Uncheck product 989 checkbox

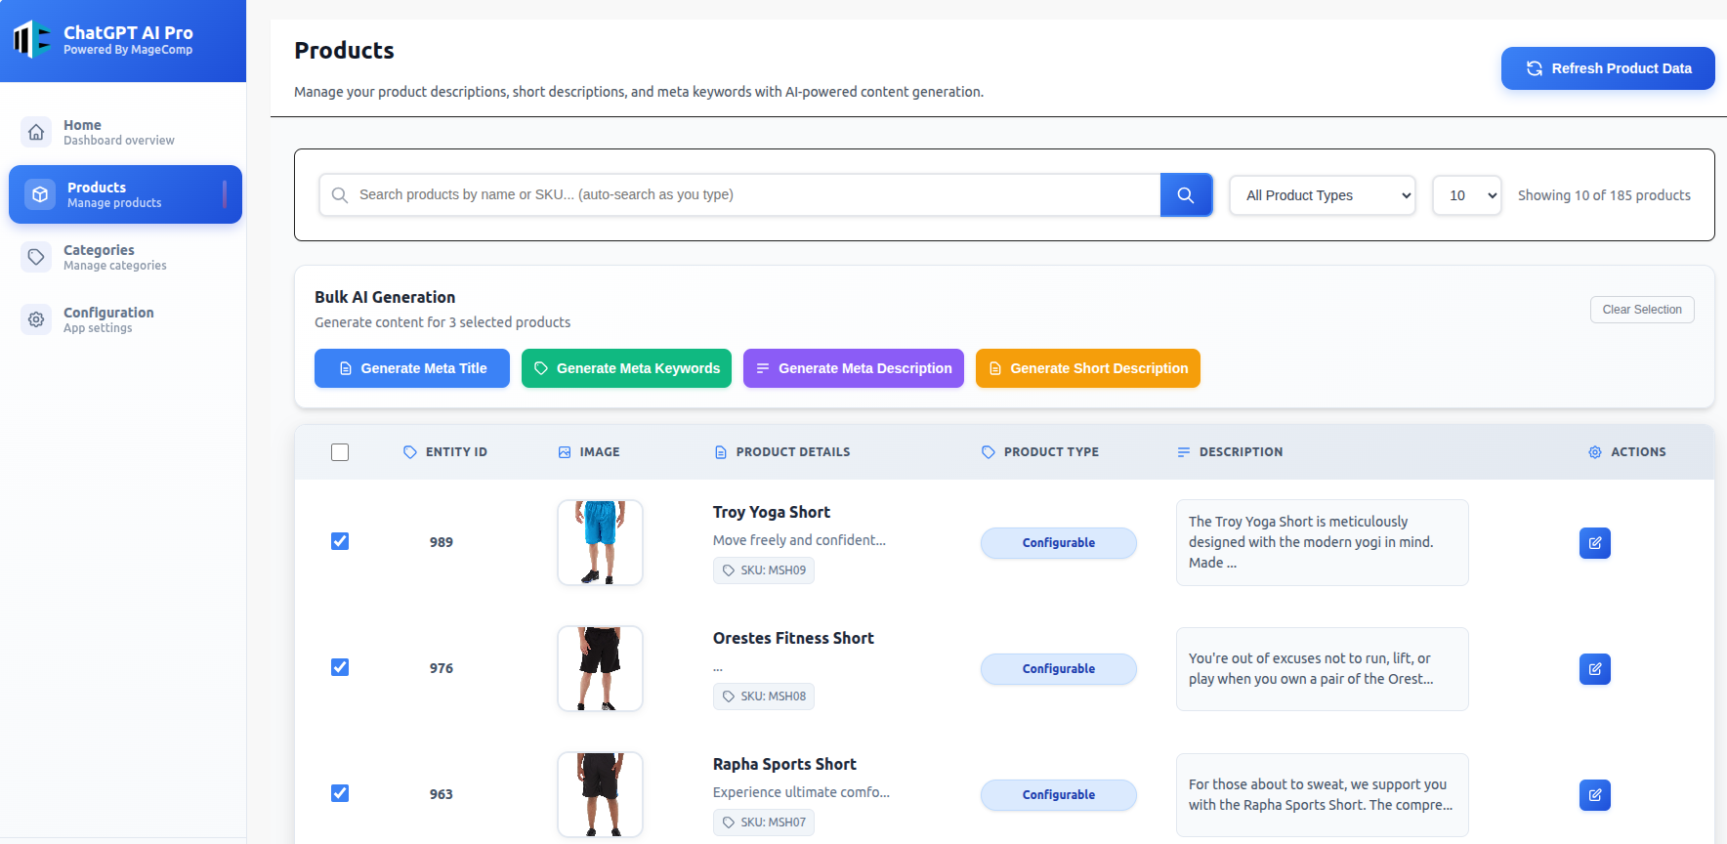coord(340,541)
